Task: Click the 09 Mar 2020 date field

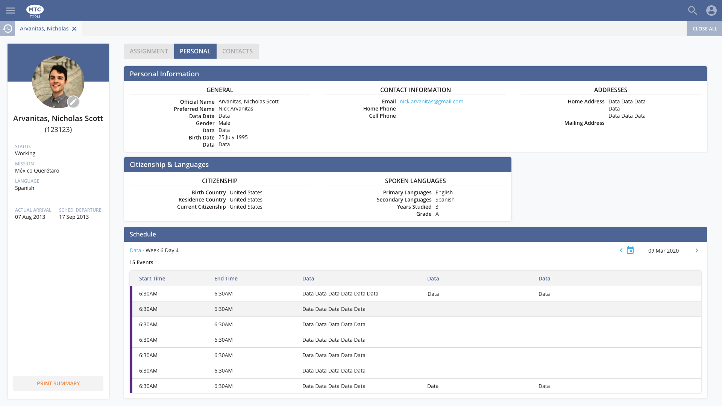Action: tap(663, 251)
